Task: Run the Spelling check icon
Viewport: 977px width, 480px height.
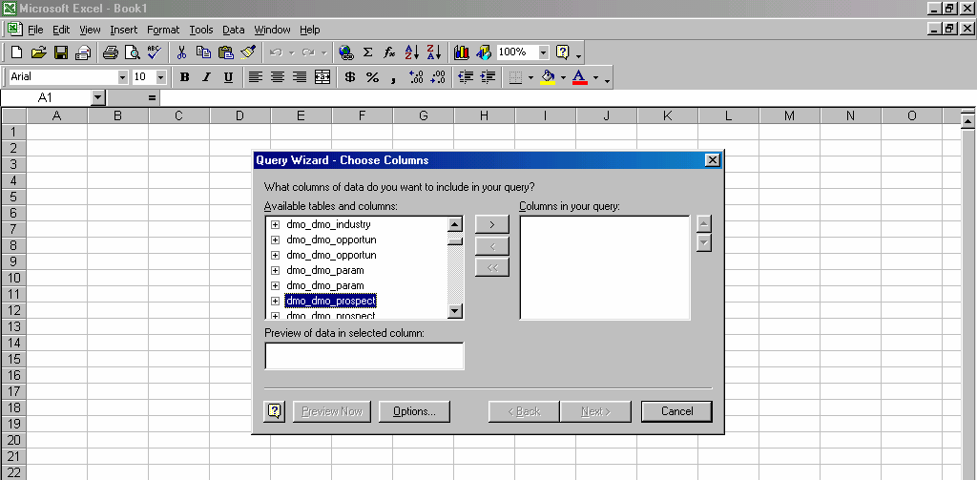Action: tap(154, 53)
